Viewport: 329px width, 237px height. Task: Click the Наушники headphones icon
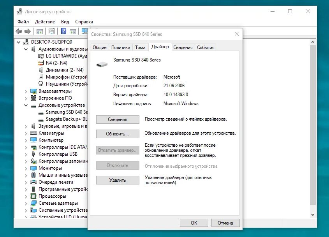[41, 84]
